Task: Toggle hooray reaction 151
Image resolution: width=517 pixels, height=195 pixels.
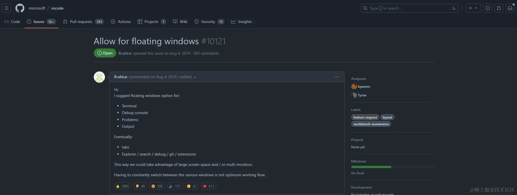Action: coord(175,186)
